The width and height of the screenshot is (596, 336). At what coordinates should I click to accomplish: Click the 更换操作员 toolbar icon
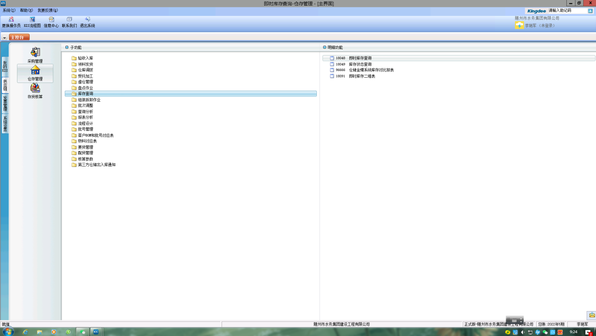click(x=11, y=20)
